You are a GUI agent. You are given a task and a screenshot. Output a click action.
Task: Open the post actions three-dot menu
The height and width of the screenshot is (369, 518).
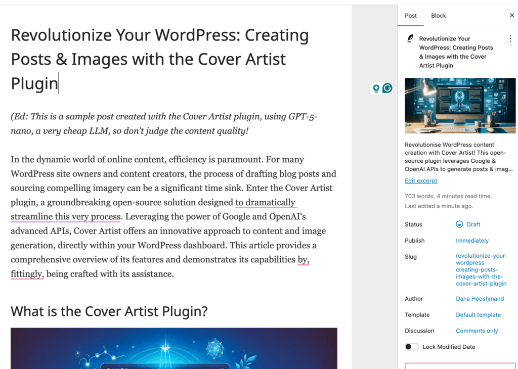pos(510,39)
